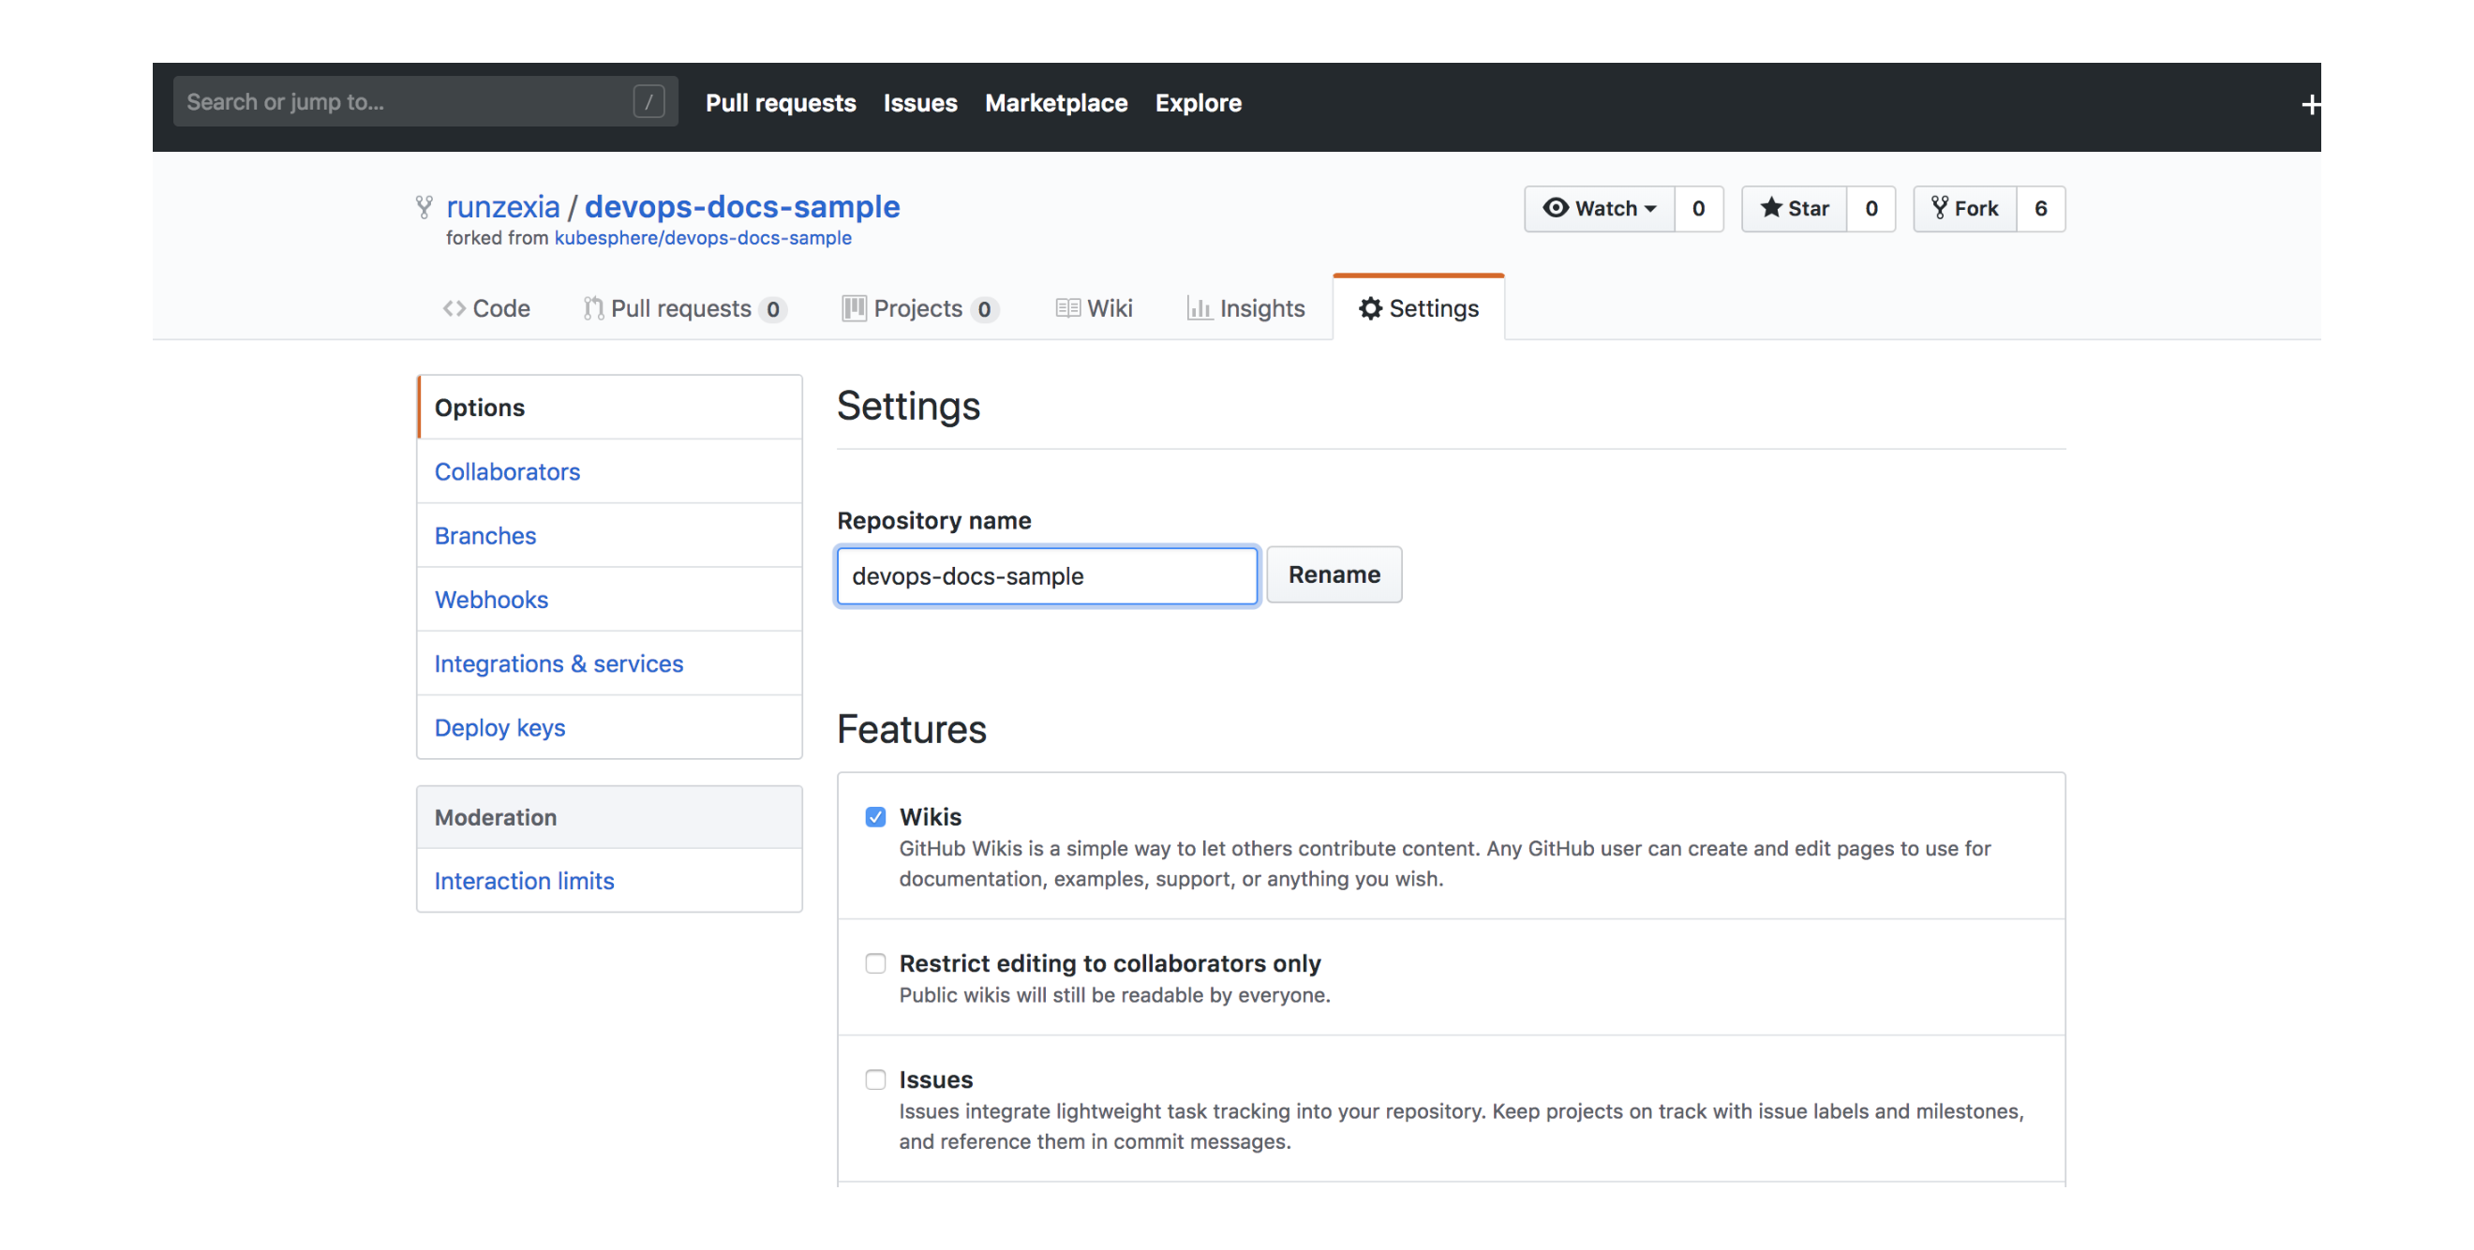The image size is (2474, 1250).
Task: Click the Fork count showing 6
Action: click(x=2040, y=208)
